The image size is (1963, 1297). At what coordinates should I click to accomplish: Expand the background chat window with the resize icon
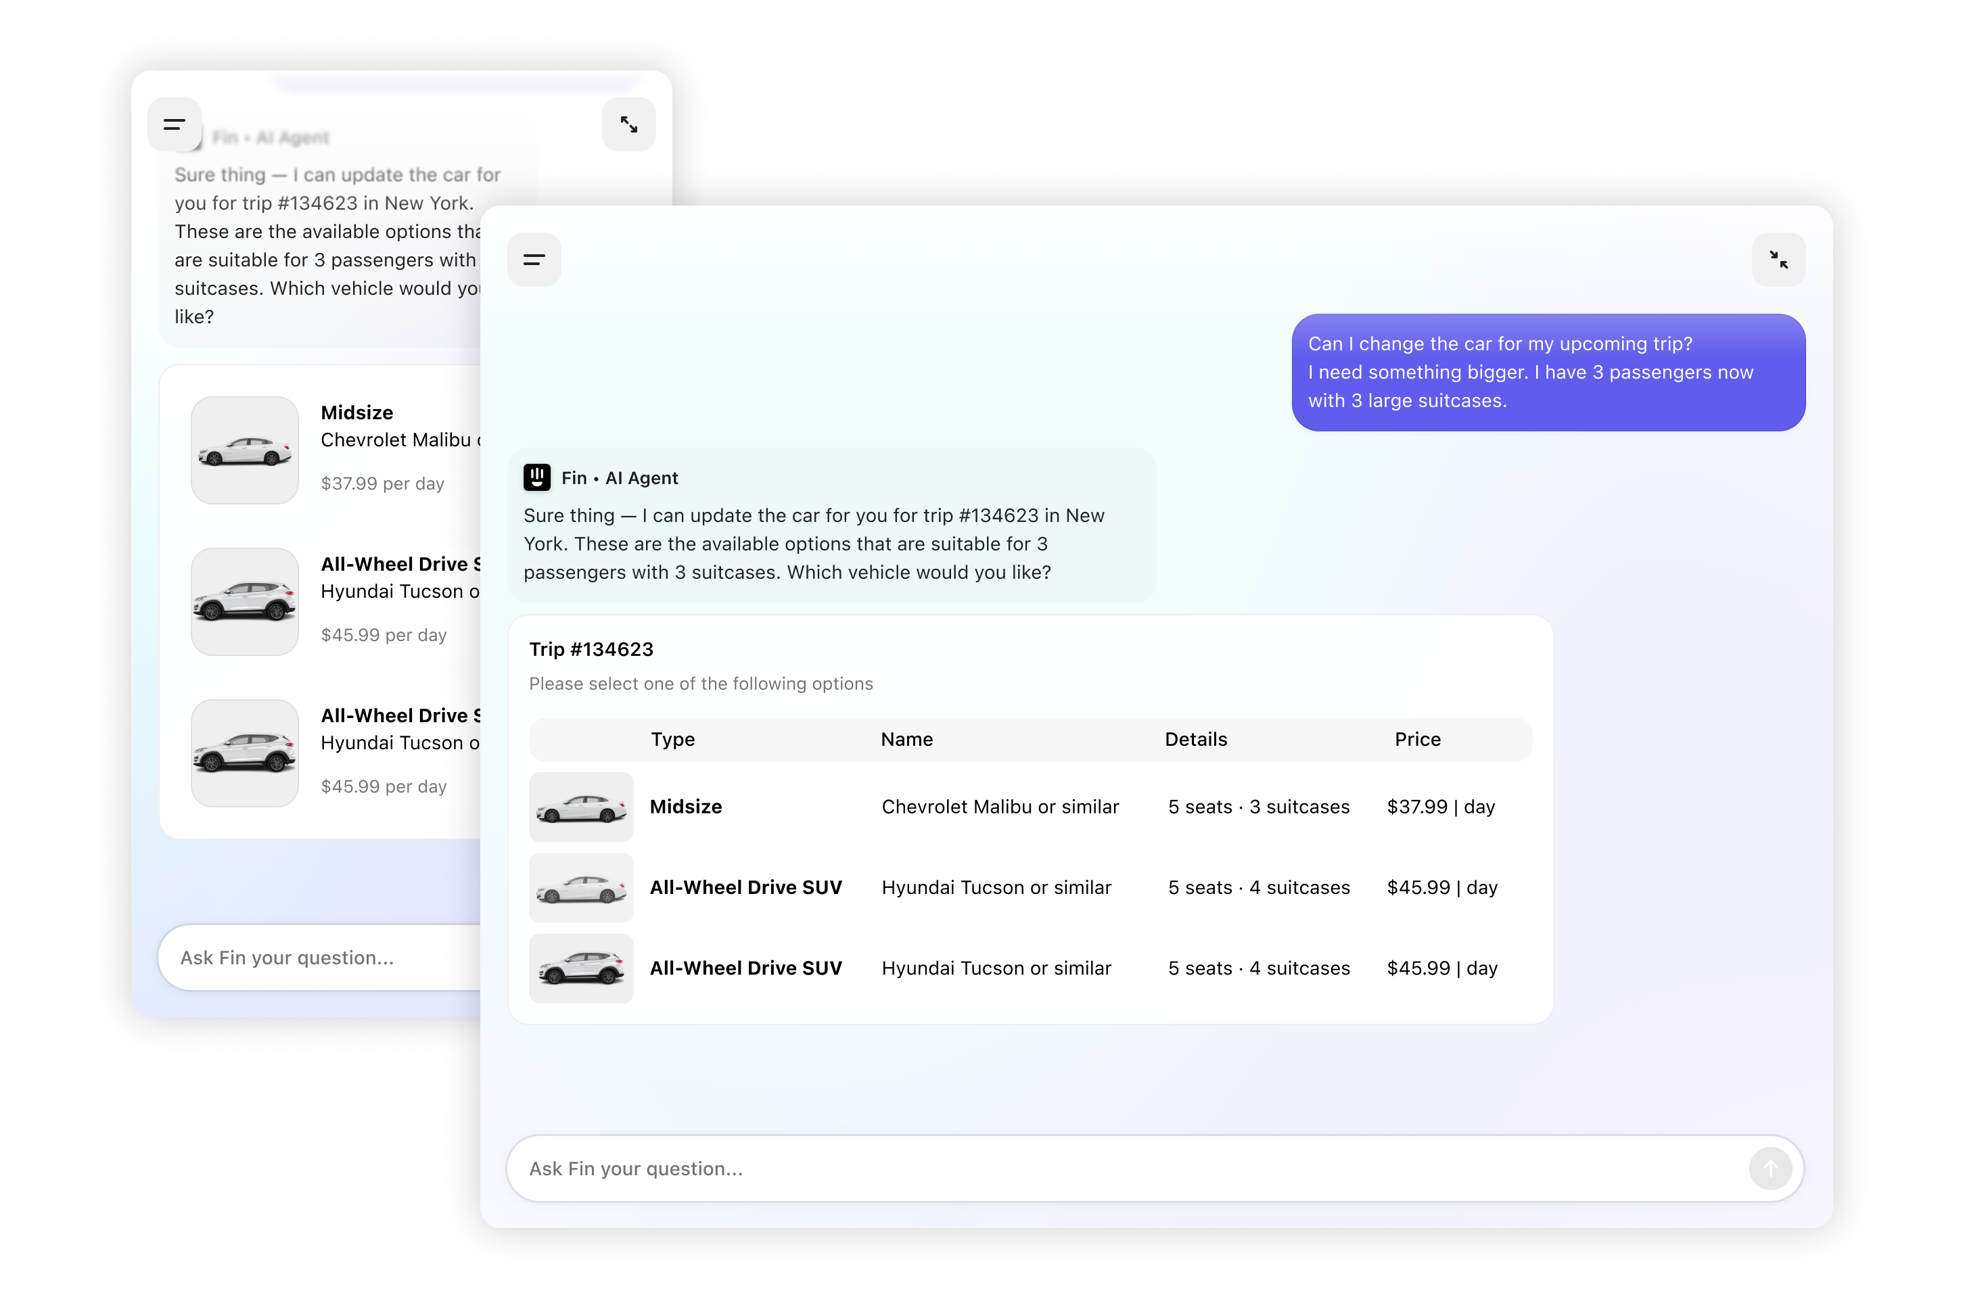click(x=628, y=124)
